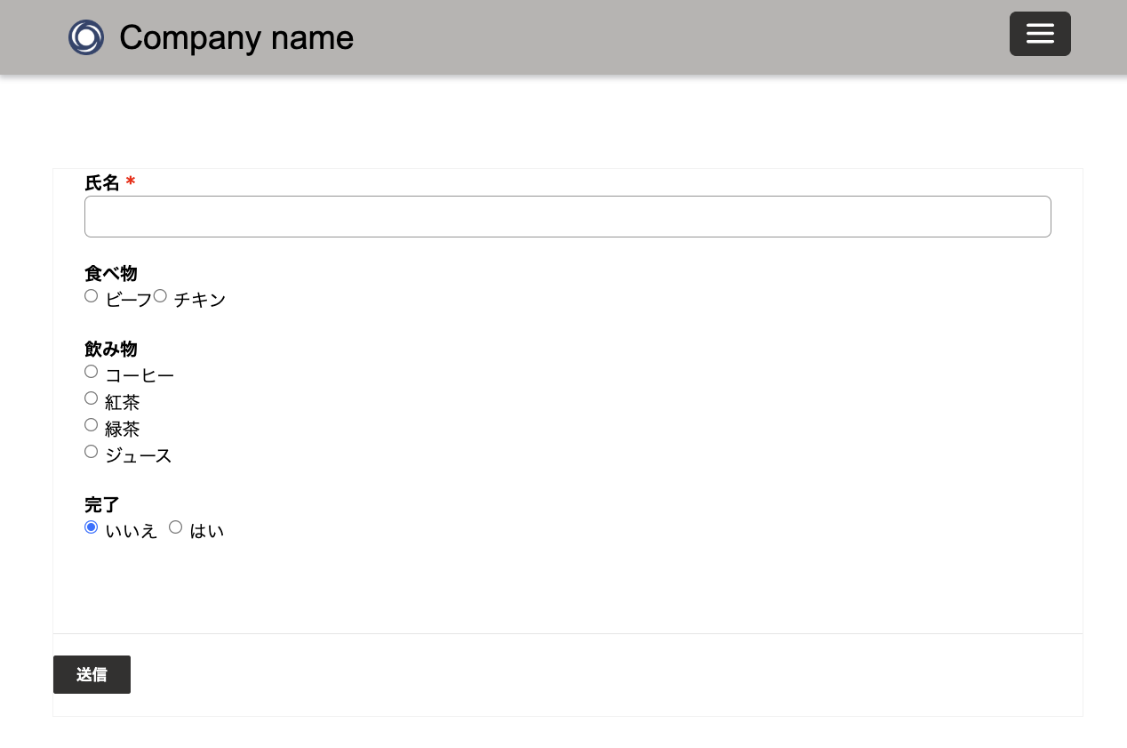Choose the チキン food option
The width and height of the screenshot is (1127, 748).
(160, 296)
